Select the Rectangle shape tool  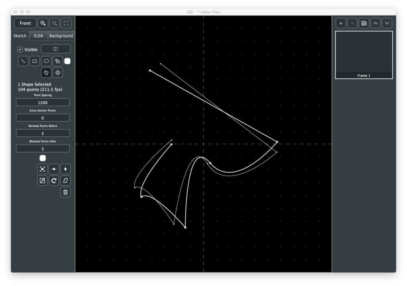coord(35,61)
